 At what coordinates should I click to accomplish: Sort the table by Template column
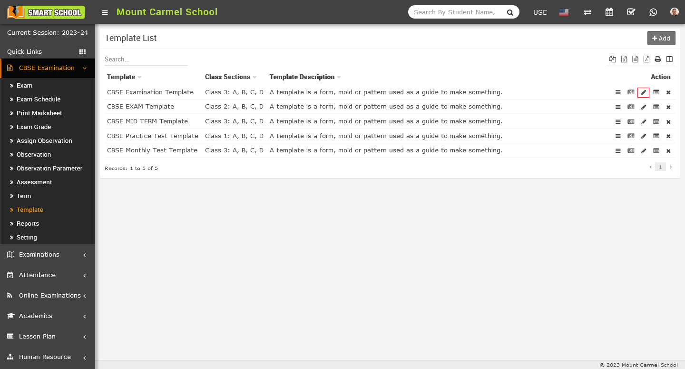[121, 77]
